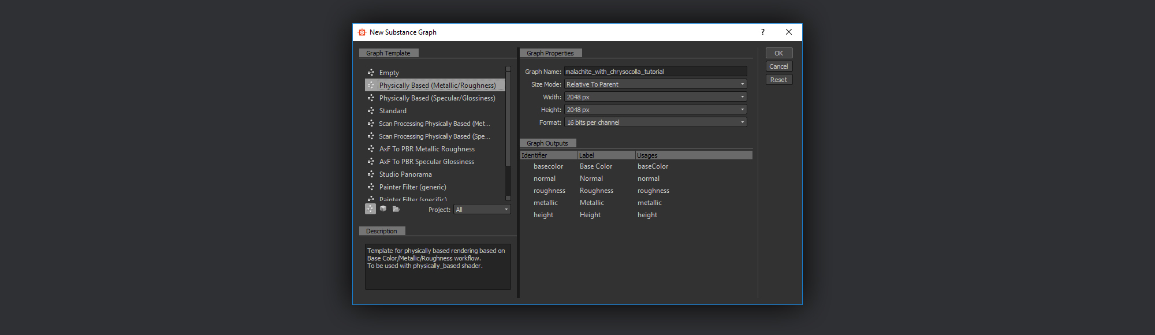Toggle the folder filter icon below the list
This screenshot has width=1155, height=335.
tap(396, 209)
